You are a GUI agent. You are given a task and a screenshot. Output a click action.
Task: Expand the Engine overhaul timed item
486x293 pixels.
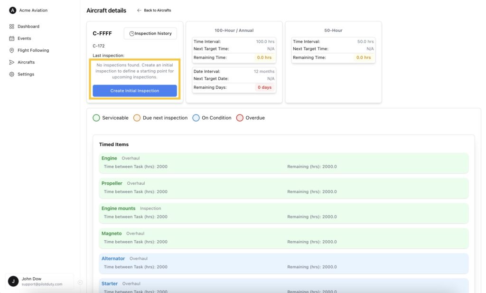point(283,163)
